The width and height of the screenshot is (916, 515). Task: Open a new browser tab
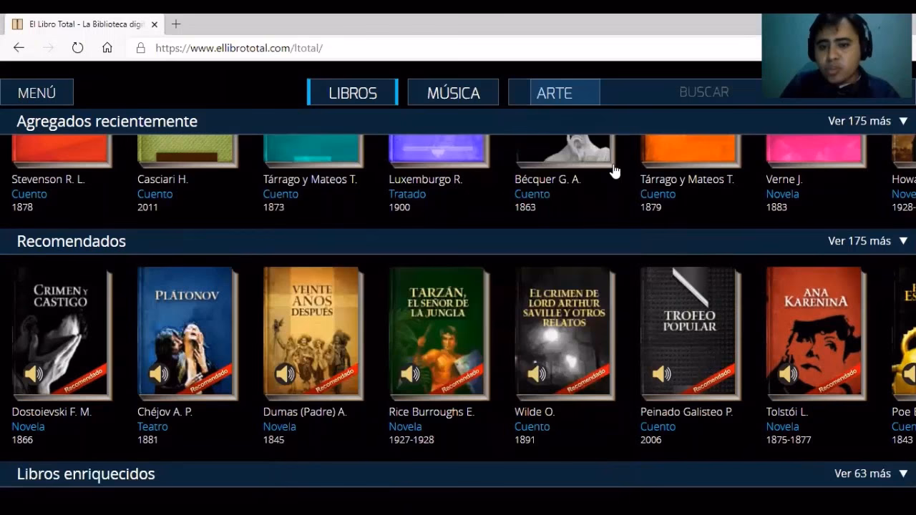tap(176, 24)
